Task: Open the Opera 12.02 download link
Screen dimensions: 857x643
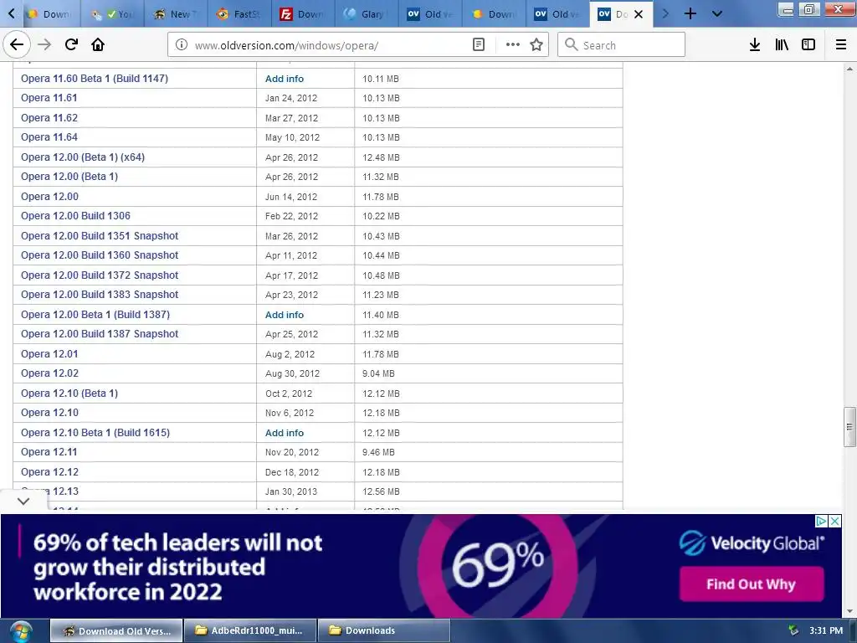Action: tap(49, 373)
